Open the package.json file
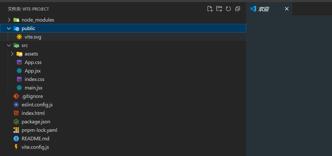332x156 pixels. pyautogui.click(x=36, y=122)
